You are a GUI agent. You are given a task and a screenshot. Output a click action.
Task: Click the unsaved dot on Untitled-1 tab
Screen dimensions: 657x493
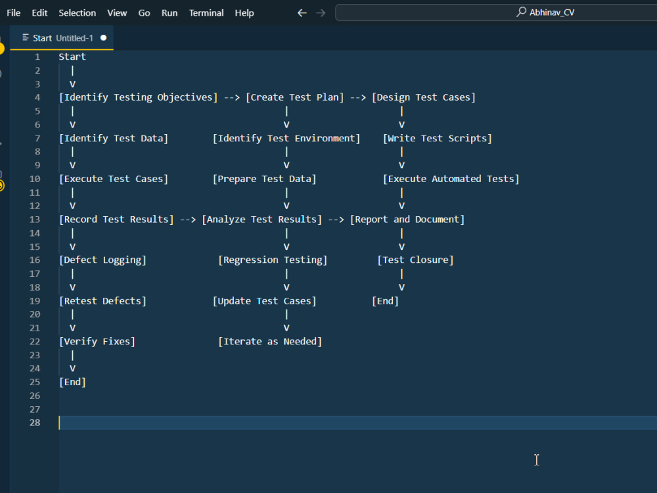[x=104, y=37]
